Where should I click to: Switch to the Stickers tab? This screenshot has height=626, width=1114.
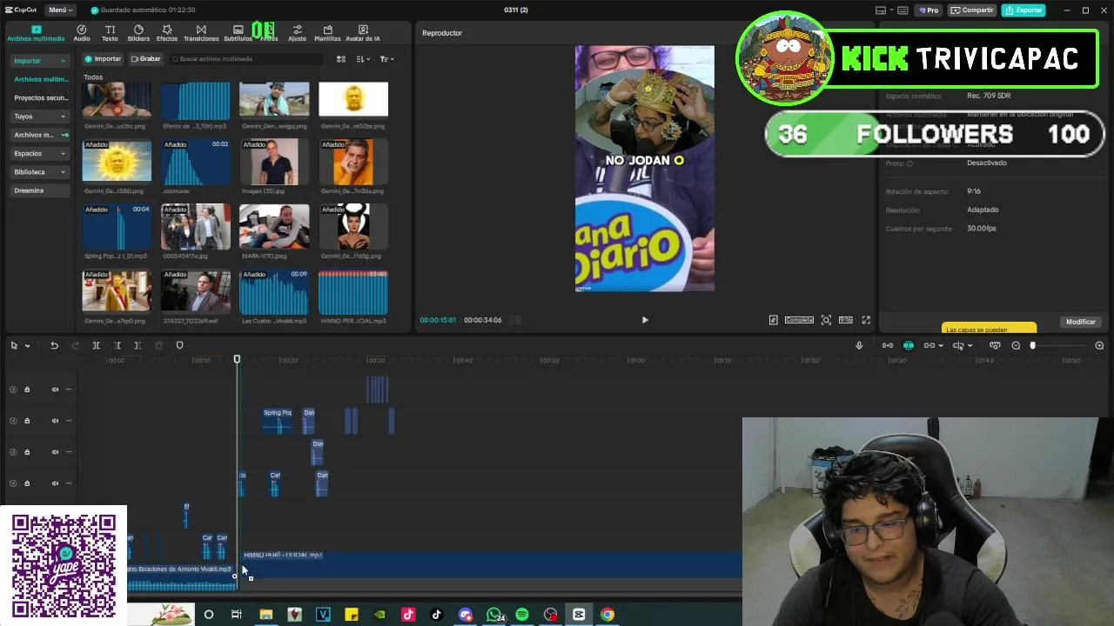[138, 33]
